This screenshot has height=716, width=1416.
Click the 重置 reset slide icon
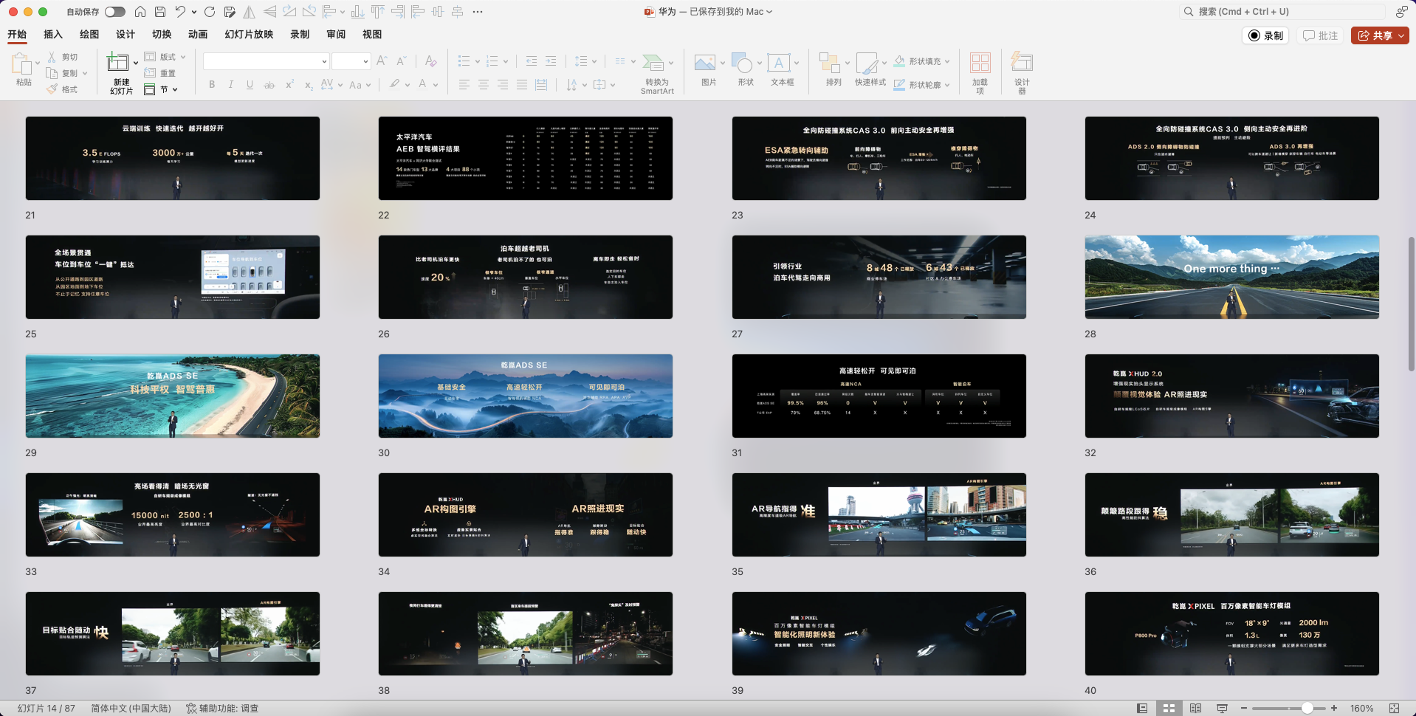[x=159, y=73]
